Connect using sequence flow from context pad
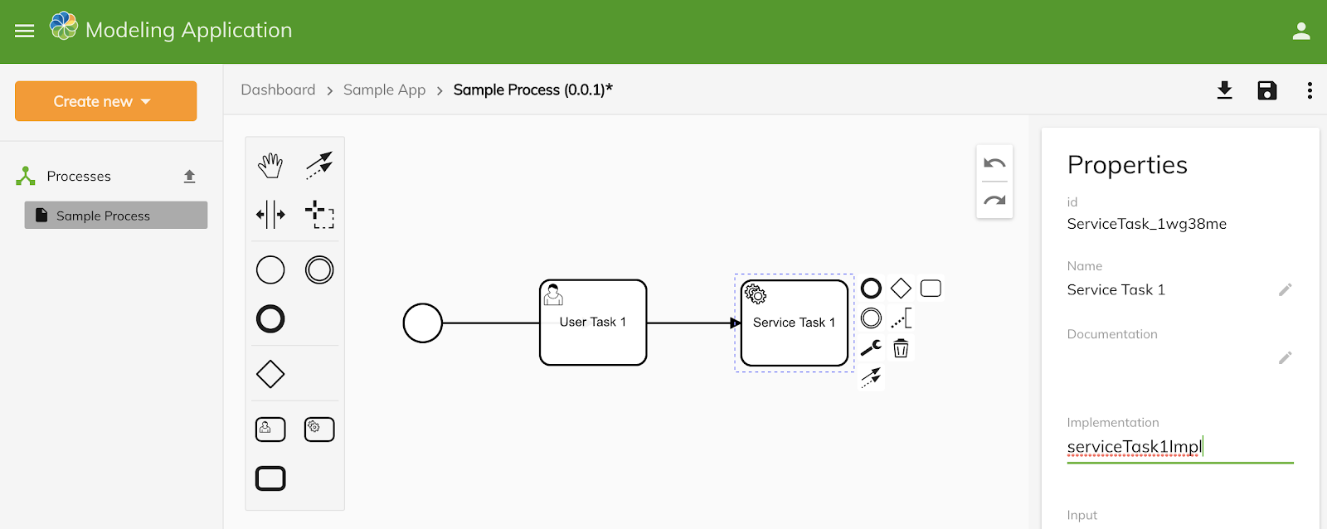The width and height of the screenshot is (1327, 529). tap(871, 378)
